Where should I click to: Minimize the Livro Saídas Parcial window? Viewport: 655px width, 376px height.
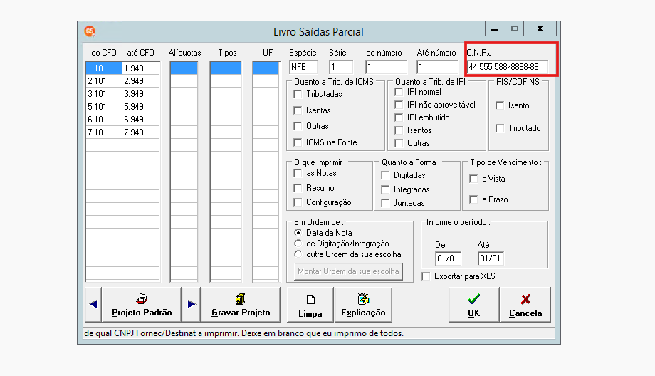(x=495, y=28)
